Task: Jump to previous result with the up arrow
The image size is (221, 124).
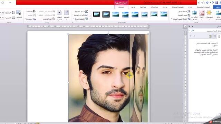Action: click(x=194, y=36)
